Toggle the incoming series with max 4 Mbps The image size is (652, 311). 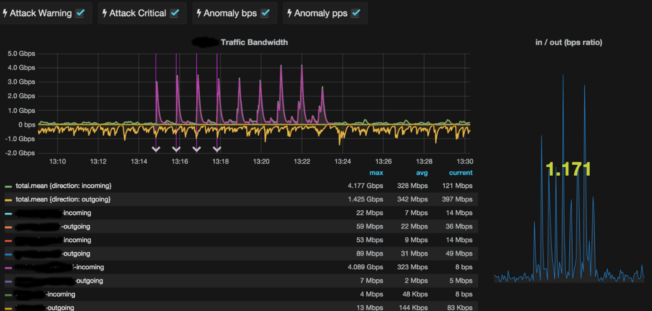pyautogui.click(x=45, y=294)
